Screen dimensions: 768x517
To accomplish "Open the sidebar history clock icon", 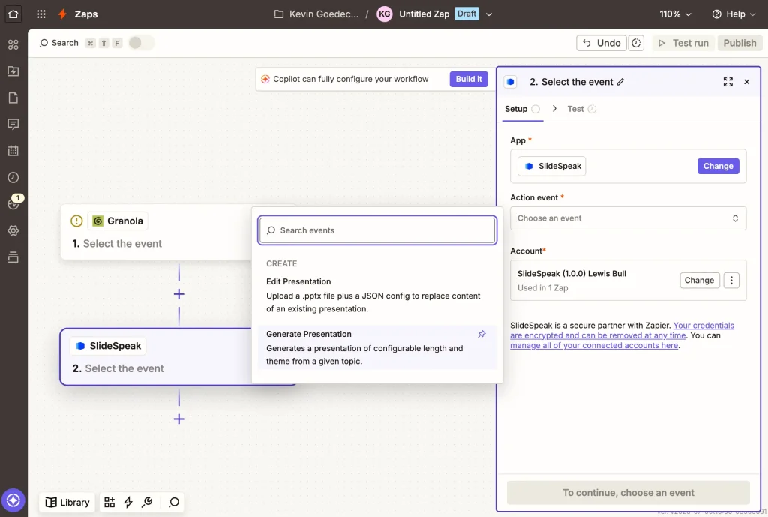I will tap(13, 177).
